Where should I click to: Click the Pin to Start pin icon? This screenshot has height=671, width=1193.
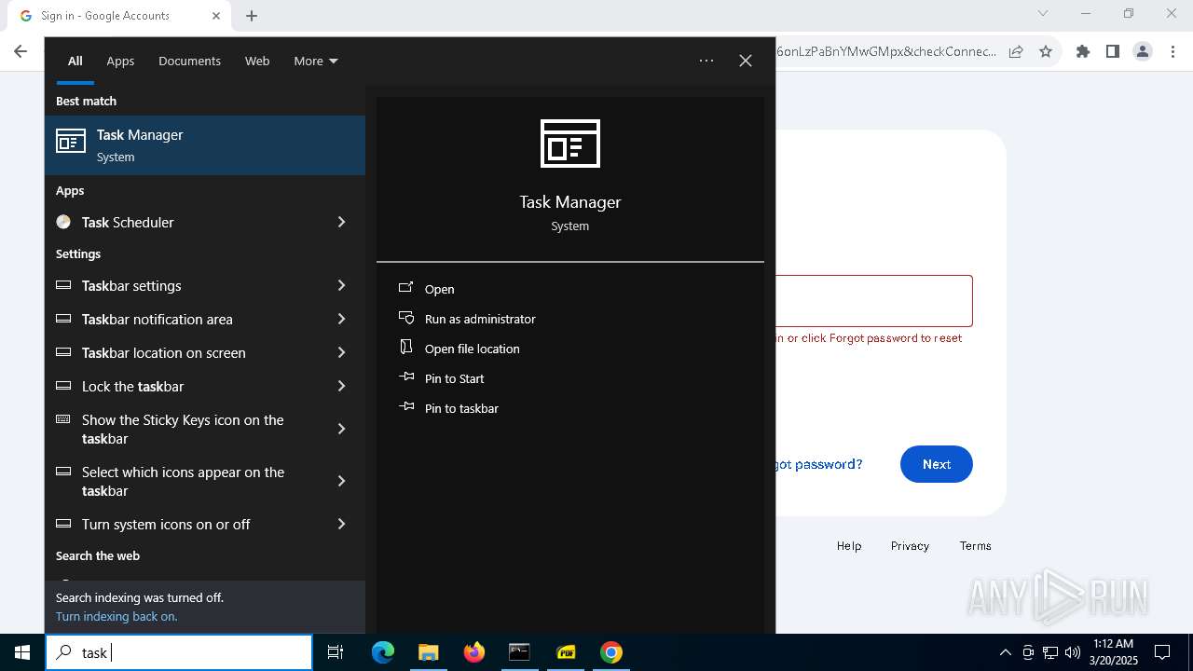click(406, 377)
